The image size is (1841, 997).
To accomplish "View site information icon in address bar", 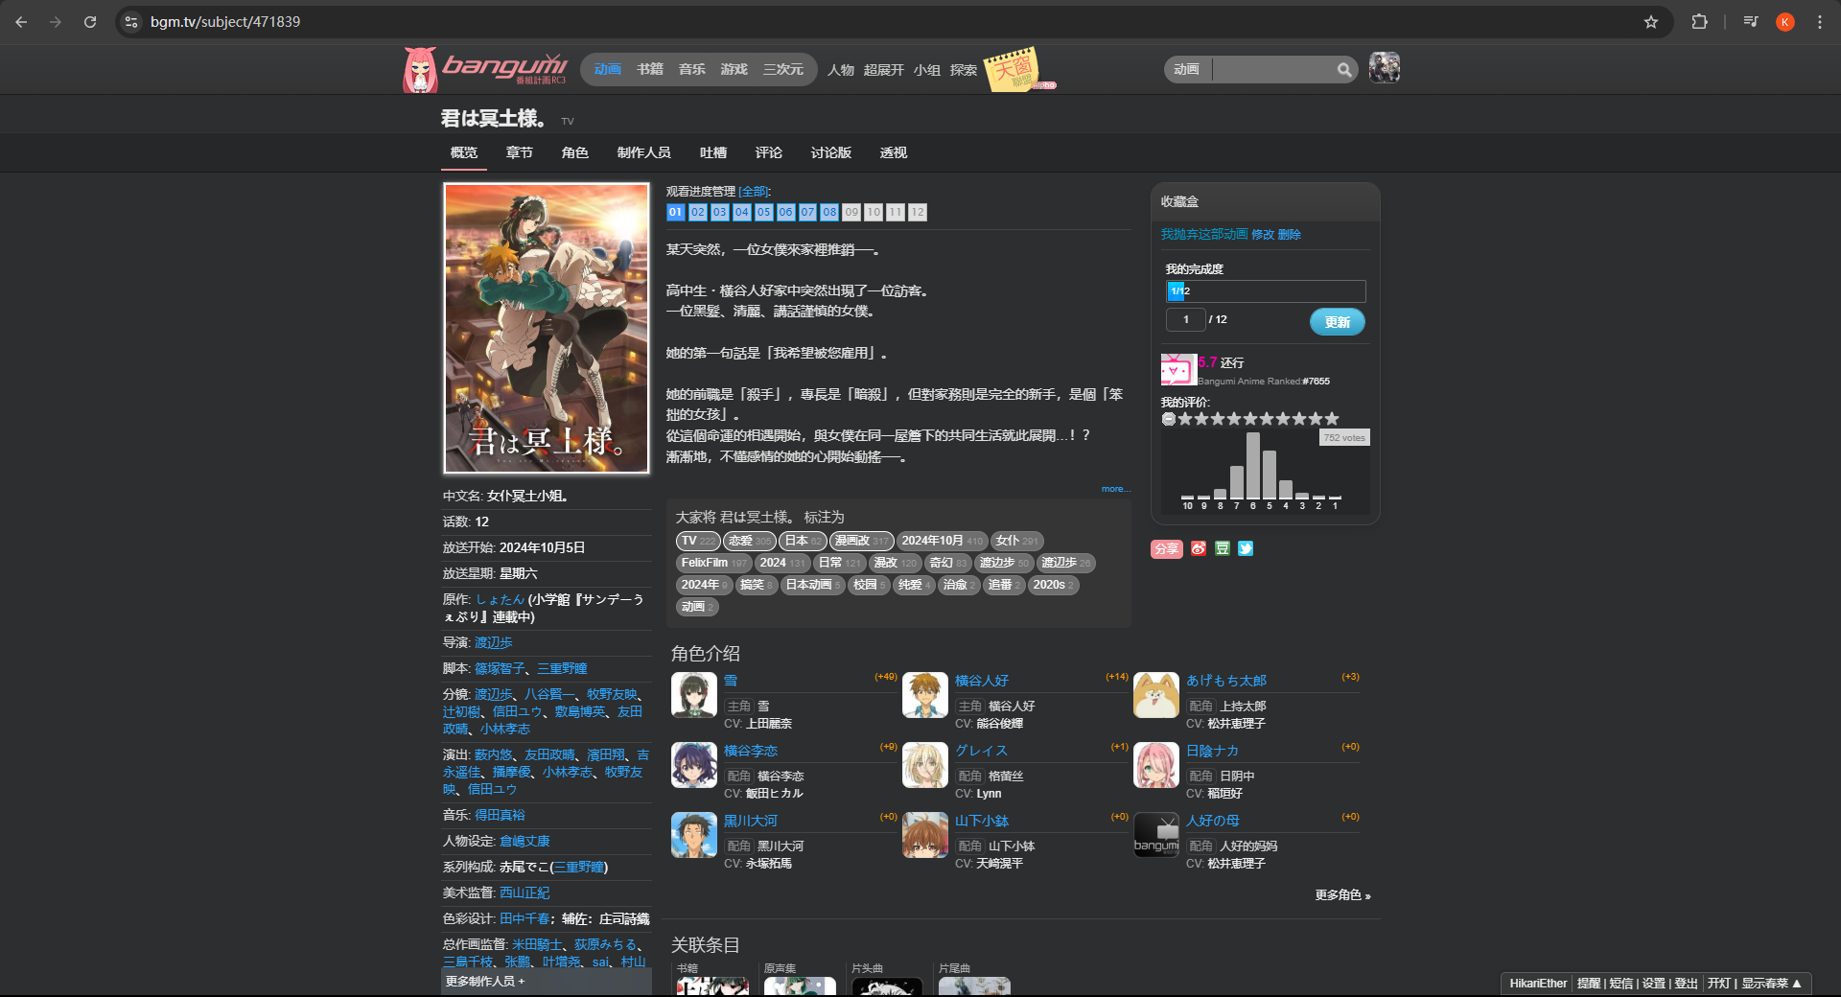I will pos(132,21).
